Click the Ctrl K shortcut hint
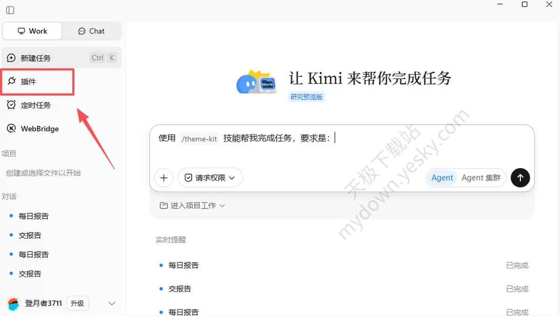This screenshot has width=560, height=316. (103, 58)
